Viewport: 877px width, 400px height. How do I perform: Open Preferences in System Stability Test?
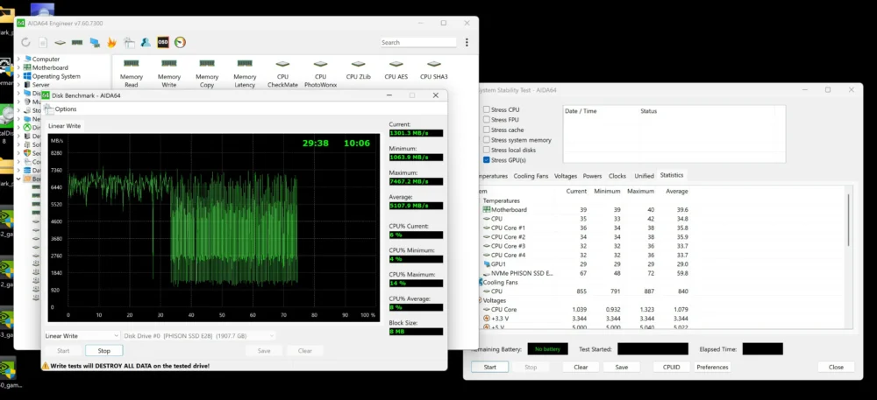coord(712,367)
